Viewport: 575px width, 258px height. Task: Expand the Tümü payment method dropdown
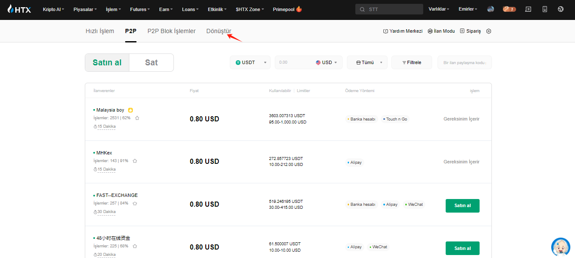click(367, 62)
